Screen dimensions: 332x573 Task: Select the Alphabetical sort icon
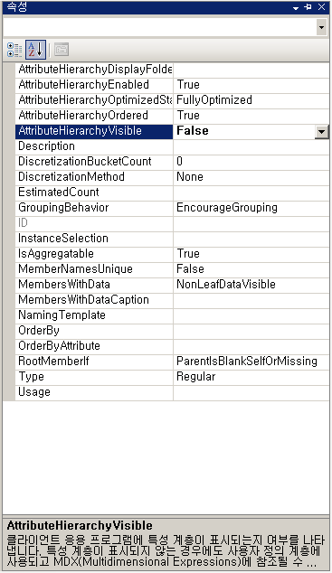coord(35,50)
